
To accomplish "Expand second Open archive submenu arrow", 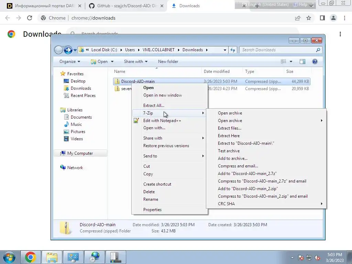I will 321,121.
